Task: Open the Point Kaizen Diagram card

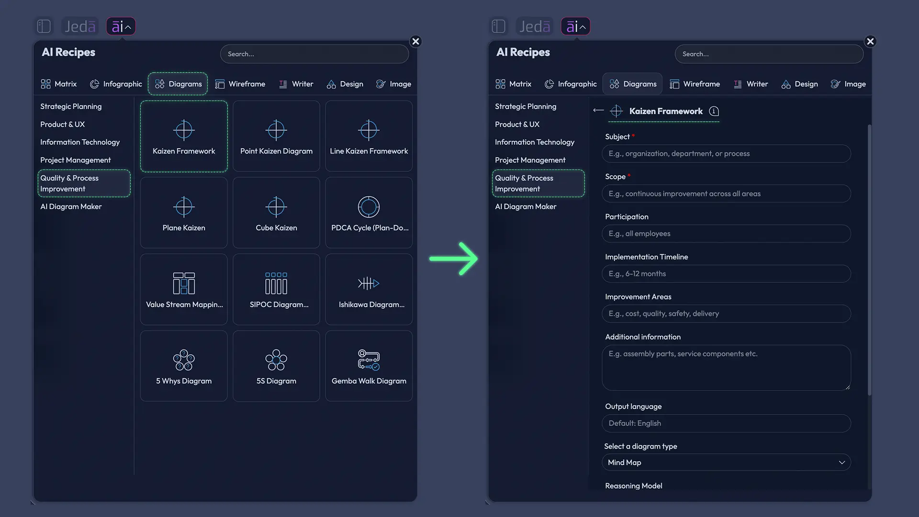Action: coord(276,136)
